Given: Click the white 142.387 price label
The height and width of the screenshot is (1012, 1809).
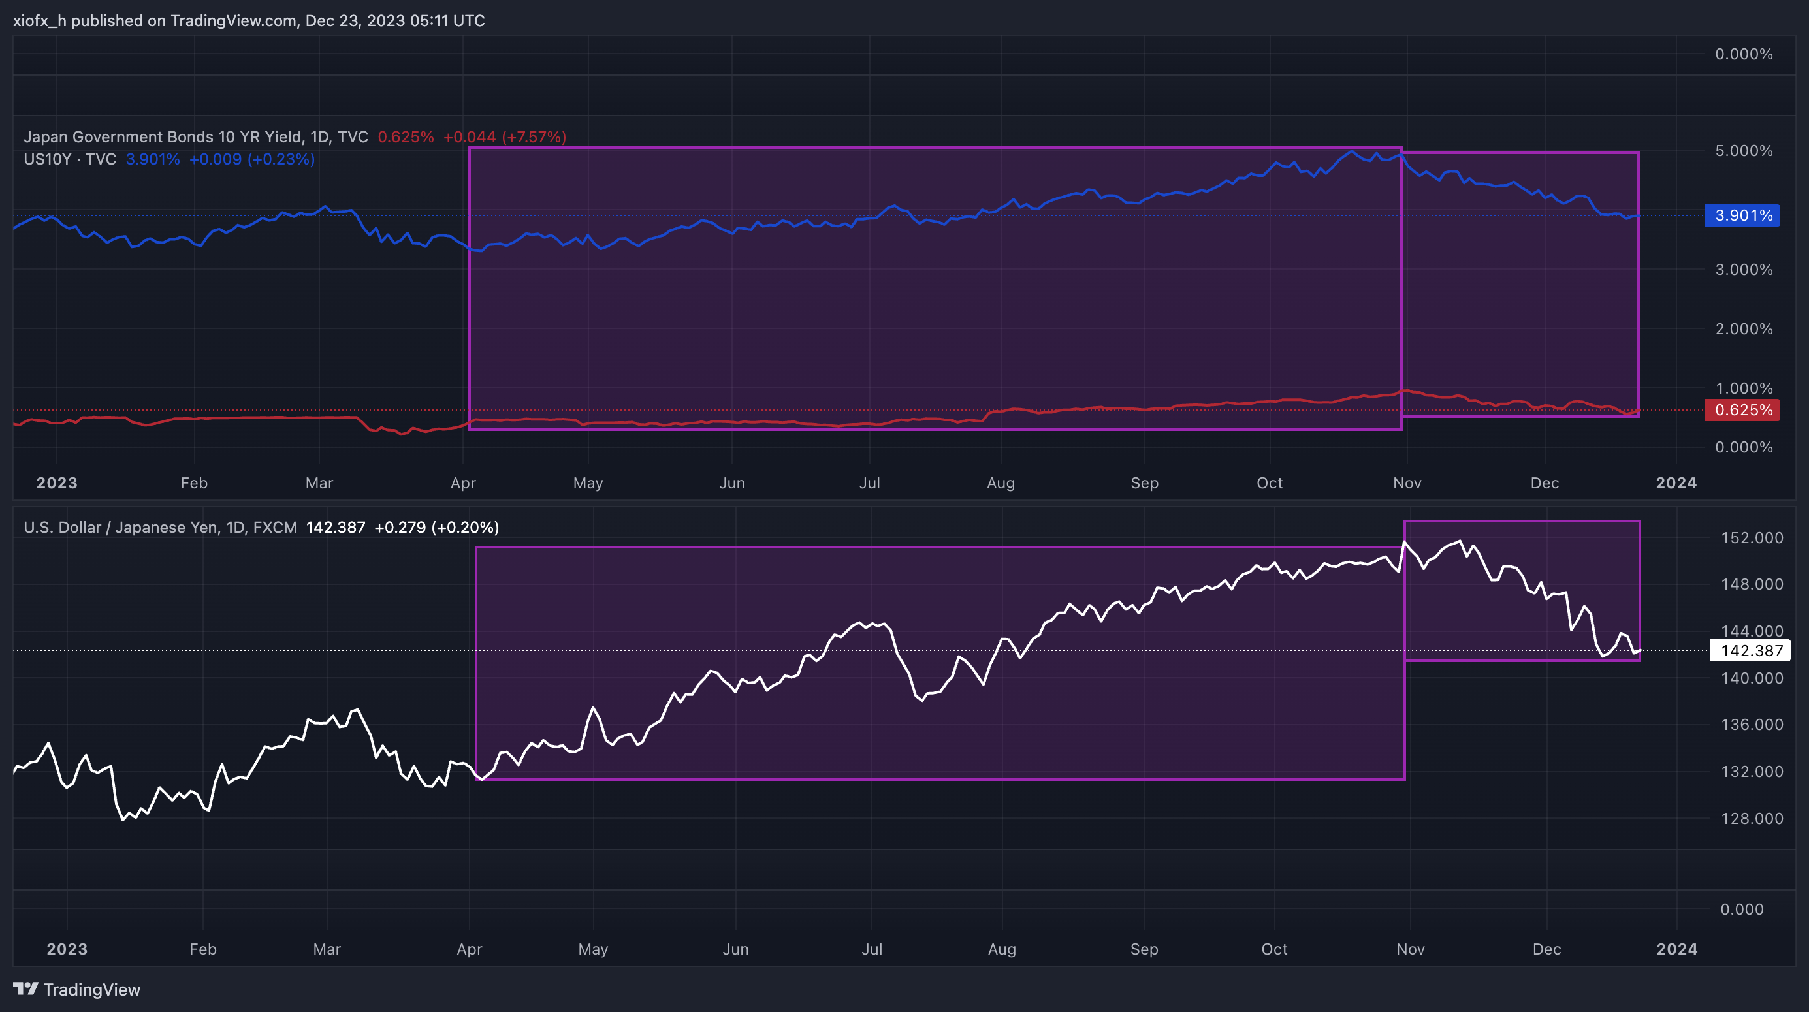Looking at the screenshot, I should 1750,650.
